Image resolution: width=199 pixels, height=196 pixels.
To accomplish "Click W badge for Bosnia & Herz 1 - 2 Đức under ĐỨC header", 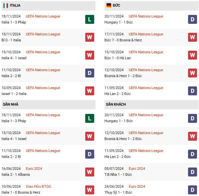I will click(192, 73).
